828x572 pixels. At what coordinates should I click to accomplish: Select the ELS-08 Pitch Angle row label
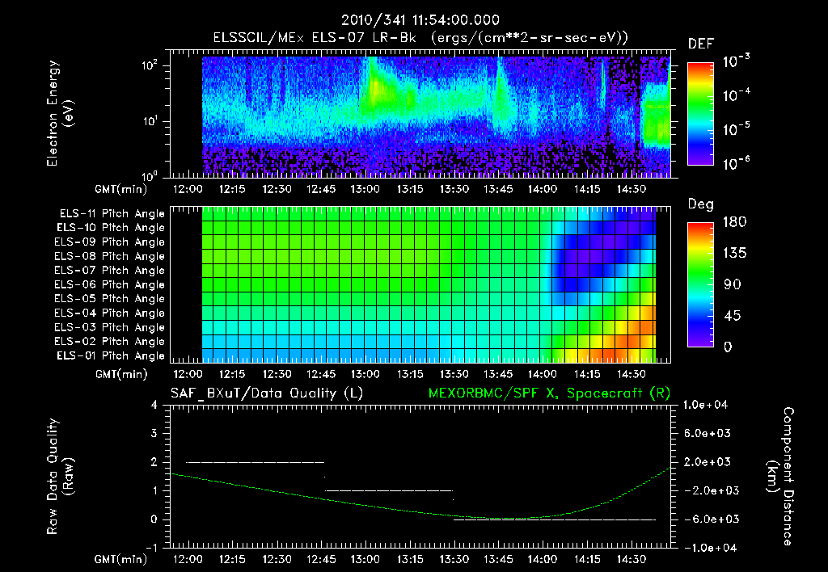[x=109, y=256]
